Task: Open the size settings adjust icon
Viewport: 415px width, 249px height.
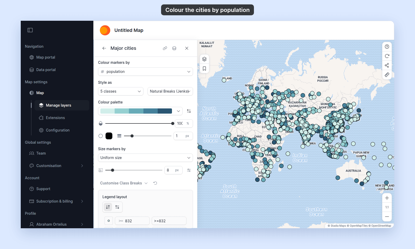Action: 189,170
